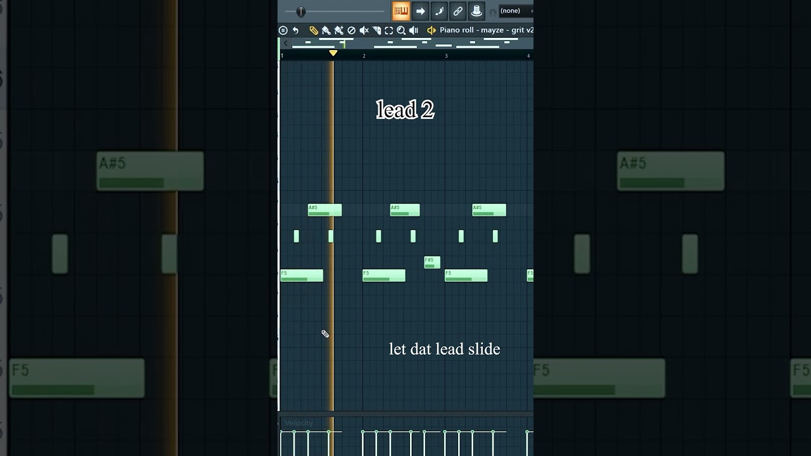811x456 pixels.
Task: Select the A#5 note in bar 2
Action: pyautogui.click(x=405, y=210)
